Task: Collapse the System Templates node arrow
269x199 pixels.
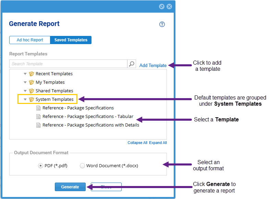Action: point(25,99)
